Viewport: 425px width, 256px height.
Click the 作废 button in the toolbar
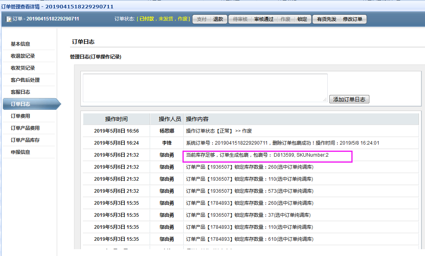[x=285, y=19]
